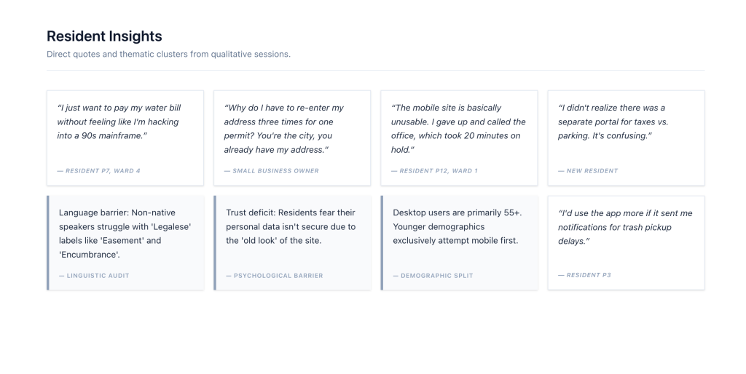Click the qualitative sessions subtitle text
The width and height of the screenshot is (746, 374).
pyautogui.click(x=168, y=54)
